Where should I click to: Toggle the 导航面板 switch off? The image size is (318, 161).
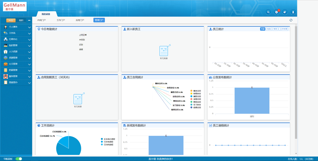click(x=19, y=159)
